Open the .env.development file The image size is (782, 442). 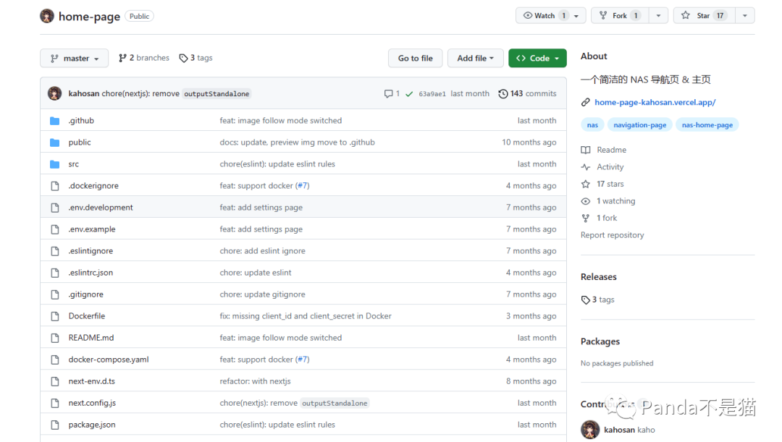[100, 208]
